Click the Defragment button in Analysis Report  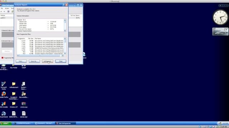(x=47, y=61)
